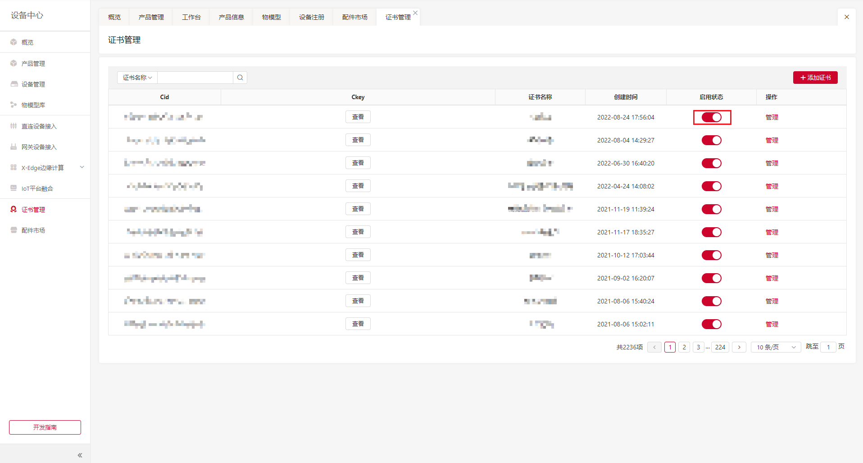Click the 证书管理 sidebar icon

click(14, 210)
